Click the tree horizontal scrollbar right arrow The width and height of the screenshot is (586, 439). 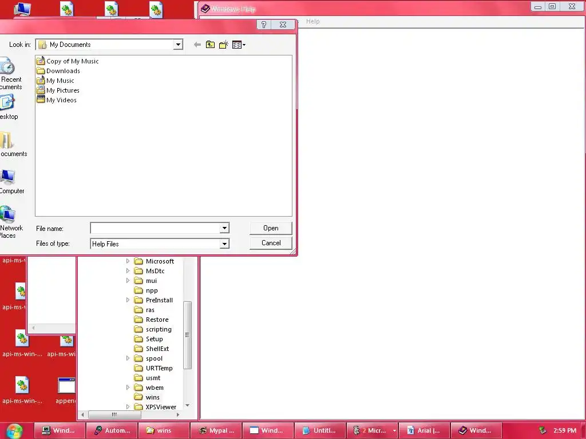coord(178,414)
